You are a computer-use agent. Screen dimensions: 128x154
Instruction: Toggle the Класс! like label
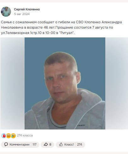[x=69, y=145]
